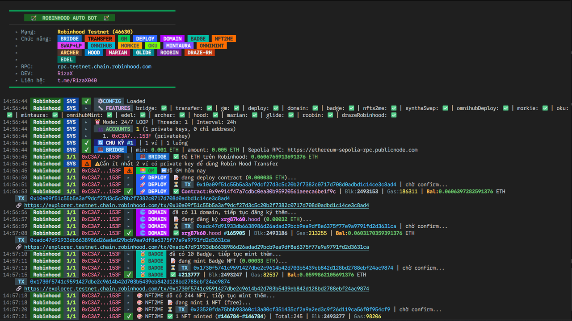Click the checkmark after 'drazeRobinhood:' in the FEATURES line
Image resolution: width=572 pixels, height=321 pixels.
click(394, 115)
